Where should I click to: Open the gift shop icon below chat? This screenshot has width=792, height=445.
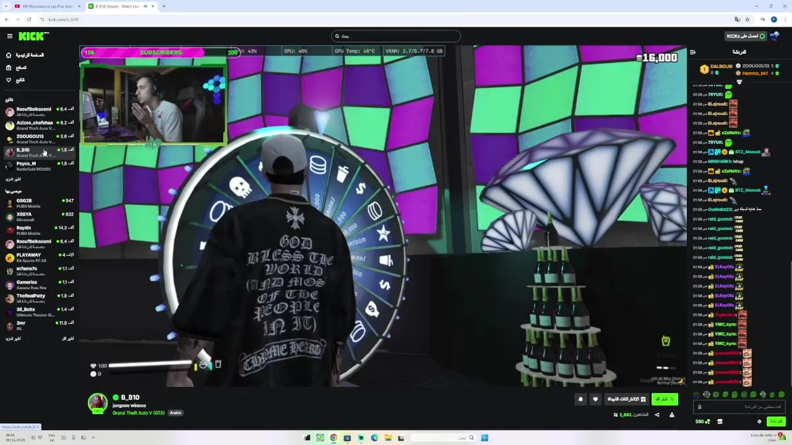click(x=720, y=422)
